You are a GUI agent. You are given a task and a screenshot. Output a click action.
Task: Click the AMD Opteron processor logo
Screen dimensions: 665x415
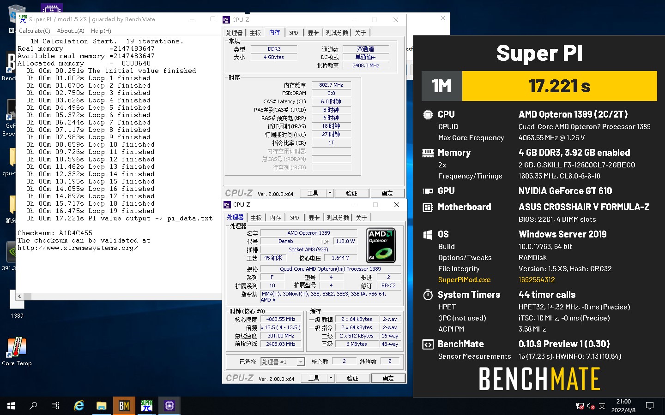381,245
